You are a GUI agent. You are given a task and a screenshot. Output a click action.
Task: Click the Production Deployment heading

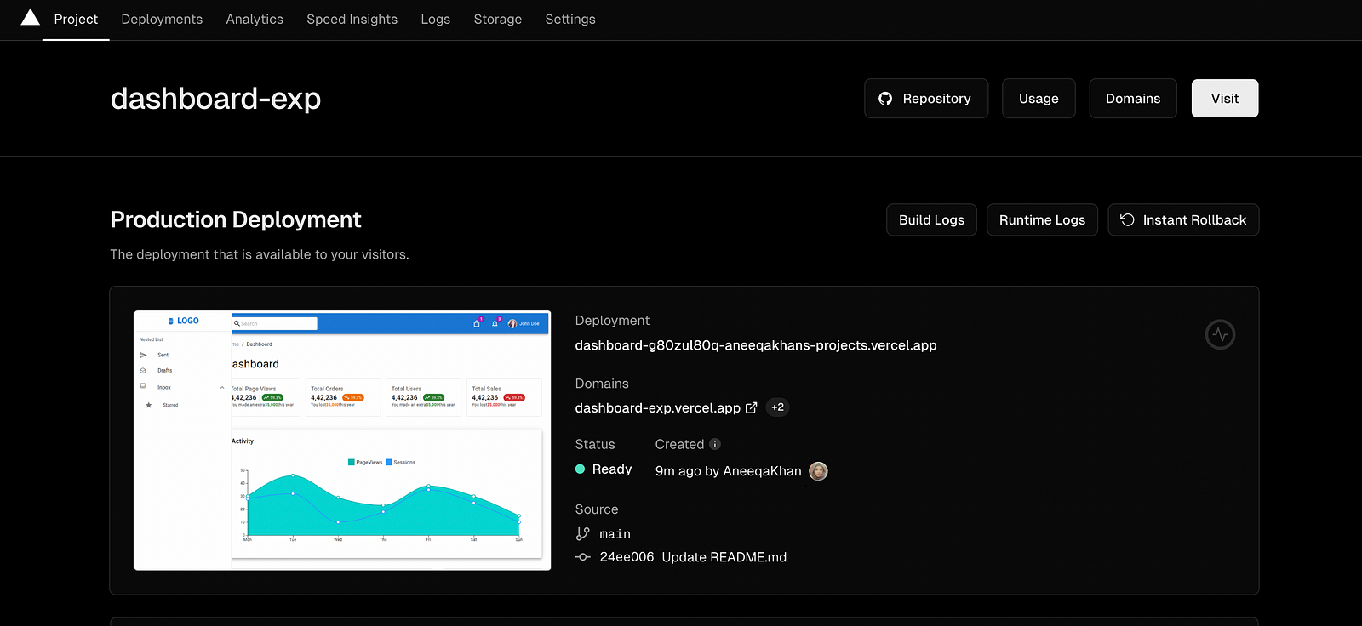tap(236, 219)
